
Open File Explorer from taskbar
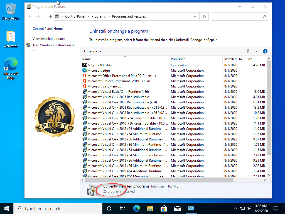click(150, 208)
